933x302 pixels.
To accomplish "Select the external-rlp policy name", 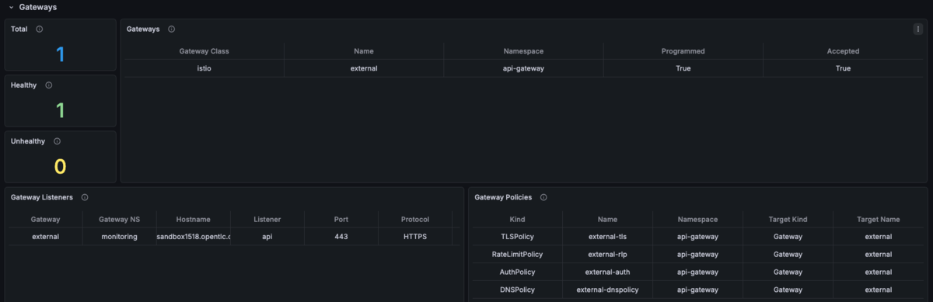I will click(x=607, y=254).
